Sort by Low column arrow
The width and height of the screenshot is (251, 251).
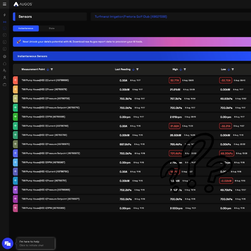pos(228,69)
